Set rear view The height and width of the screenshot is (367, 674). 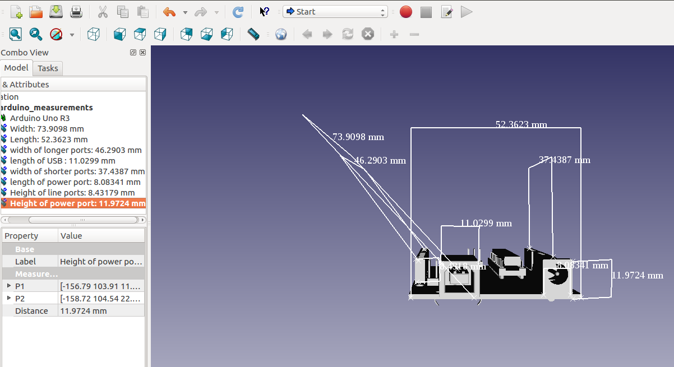point(187,34)
